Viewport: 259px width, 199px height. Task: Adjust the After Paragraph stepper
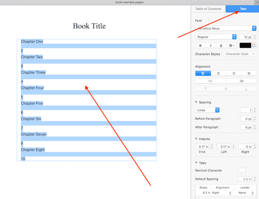255,127
